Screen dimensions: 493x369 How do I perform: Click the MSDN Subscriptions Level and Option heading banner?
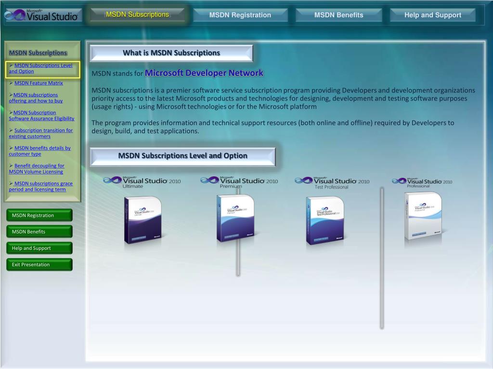point(182,156)
